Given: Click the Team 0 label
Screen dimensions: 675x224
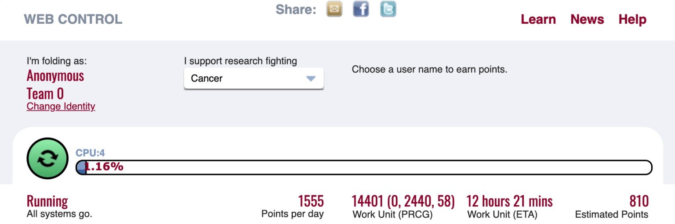Looking at the screenshot, I should pyautogui.click(x=45, y=93).
